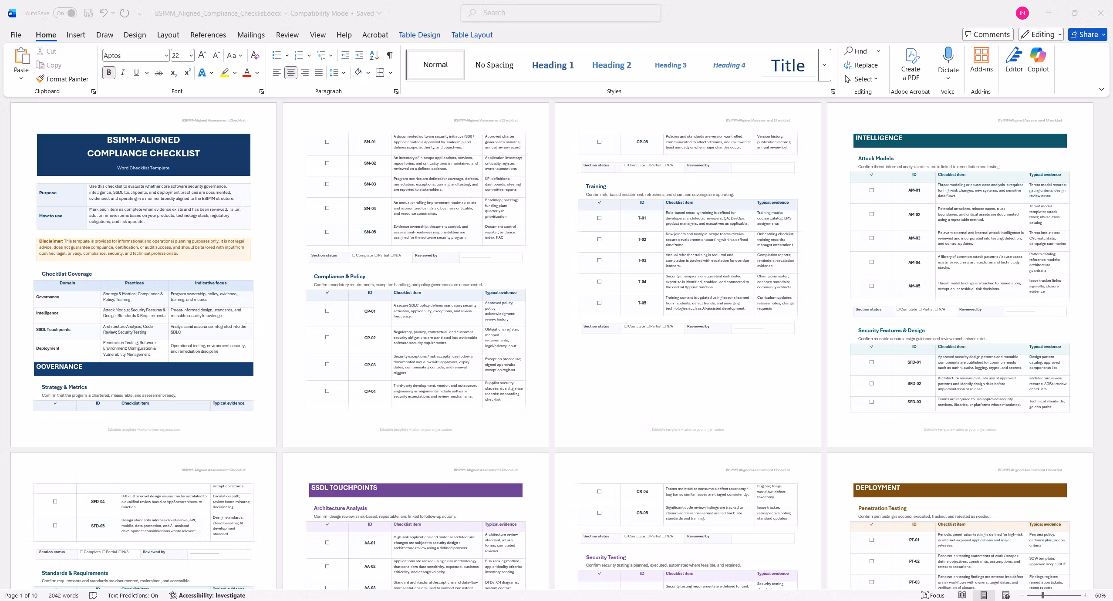Check the box for item SM-01

click(x=327, y=142)
